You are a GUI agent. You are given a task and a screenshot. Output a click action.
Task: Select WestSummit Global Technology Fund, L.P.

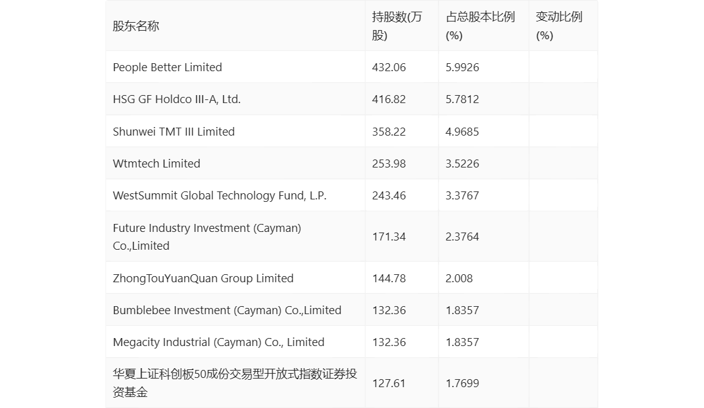[220, 196]
